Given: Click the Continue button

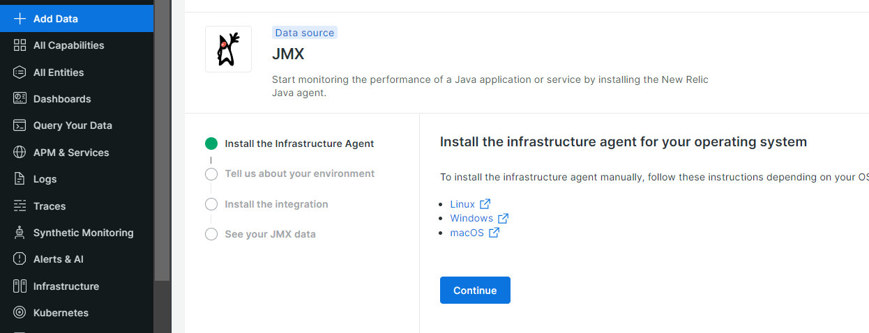Looking at the screenshot, I should coord(475,291).
